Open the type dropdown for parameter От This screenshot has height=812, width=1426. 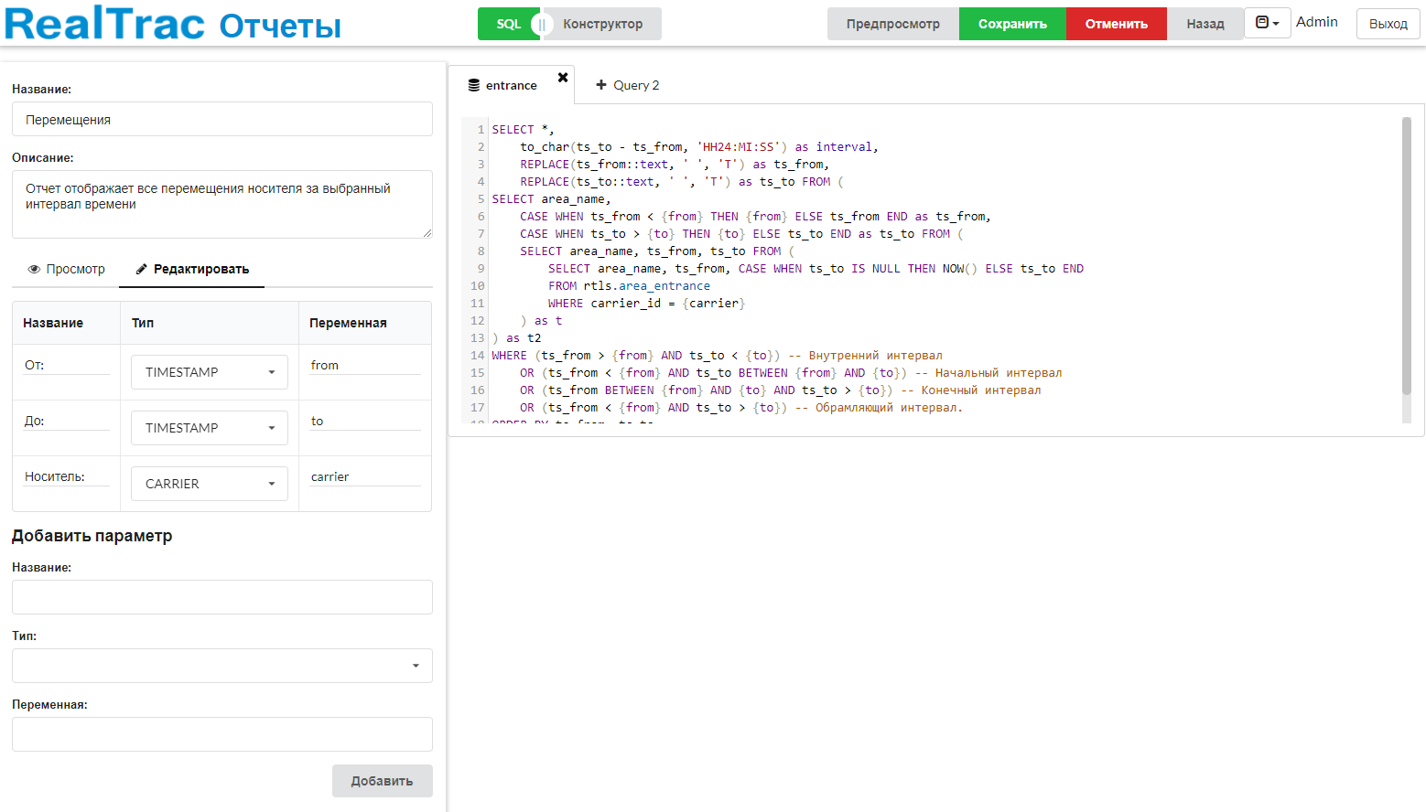210,372
